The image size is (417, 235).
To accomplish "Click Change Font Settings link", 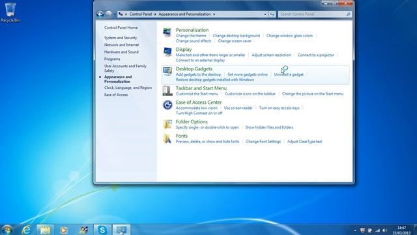I will (x=263, y=142).
